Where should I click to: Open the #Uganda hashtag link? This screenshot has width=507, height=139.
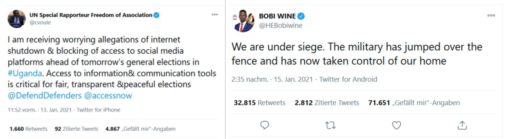[25, 73]
